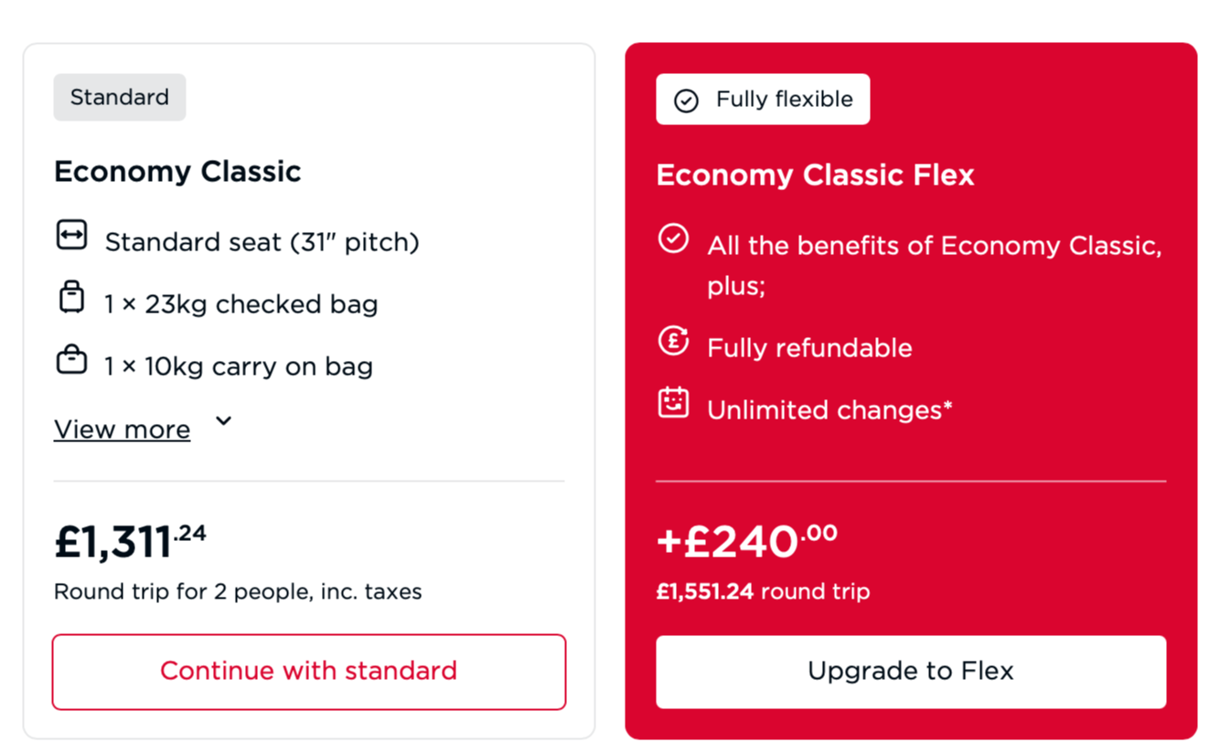Click the Fully flexible badge
This screenshot has width=1220, height=753.
(x=763, y=99)
